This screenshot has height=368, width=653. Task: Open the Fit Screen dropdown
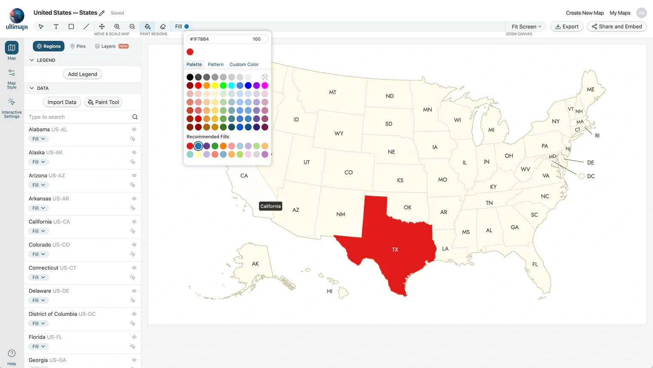526,26
